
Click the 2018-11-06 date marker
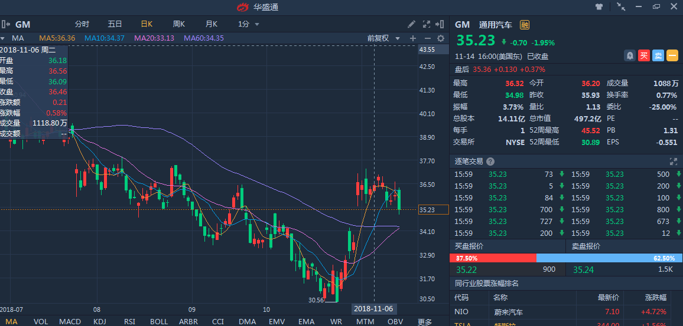click(373, 309)
